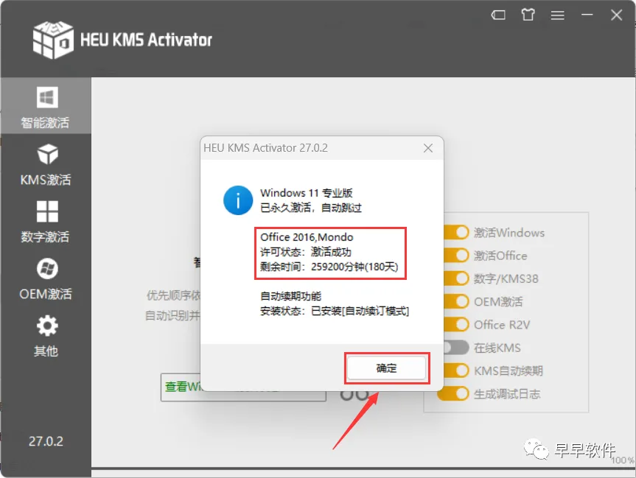Open the skin shirt icon
Screen dimensions: 636x478
tap(528, 15)
